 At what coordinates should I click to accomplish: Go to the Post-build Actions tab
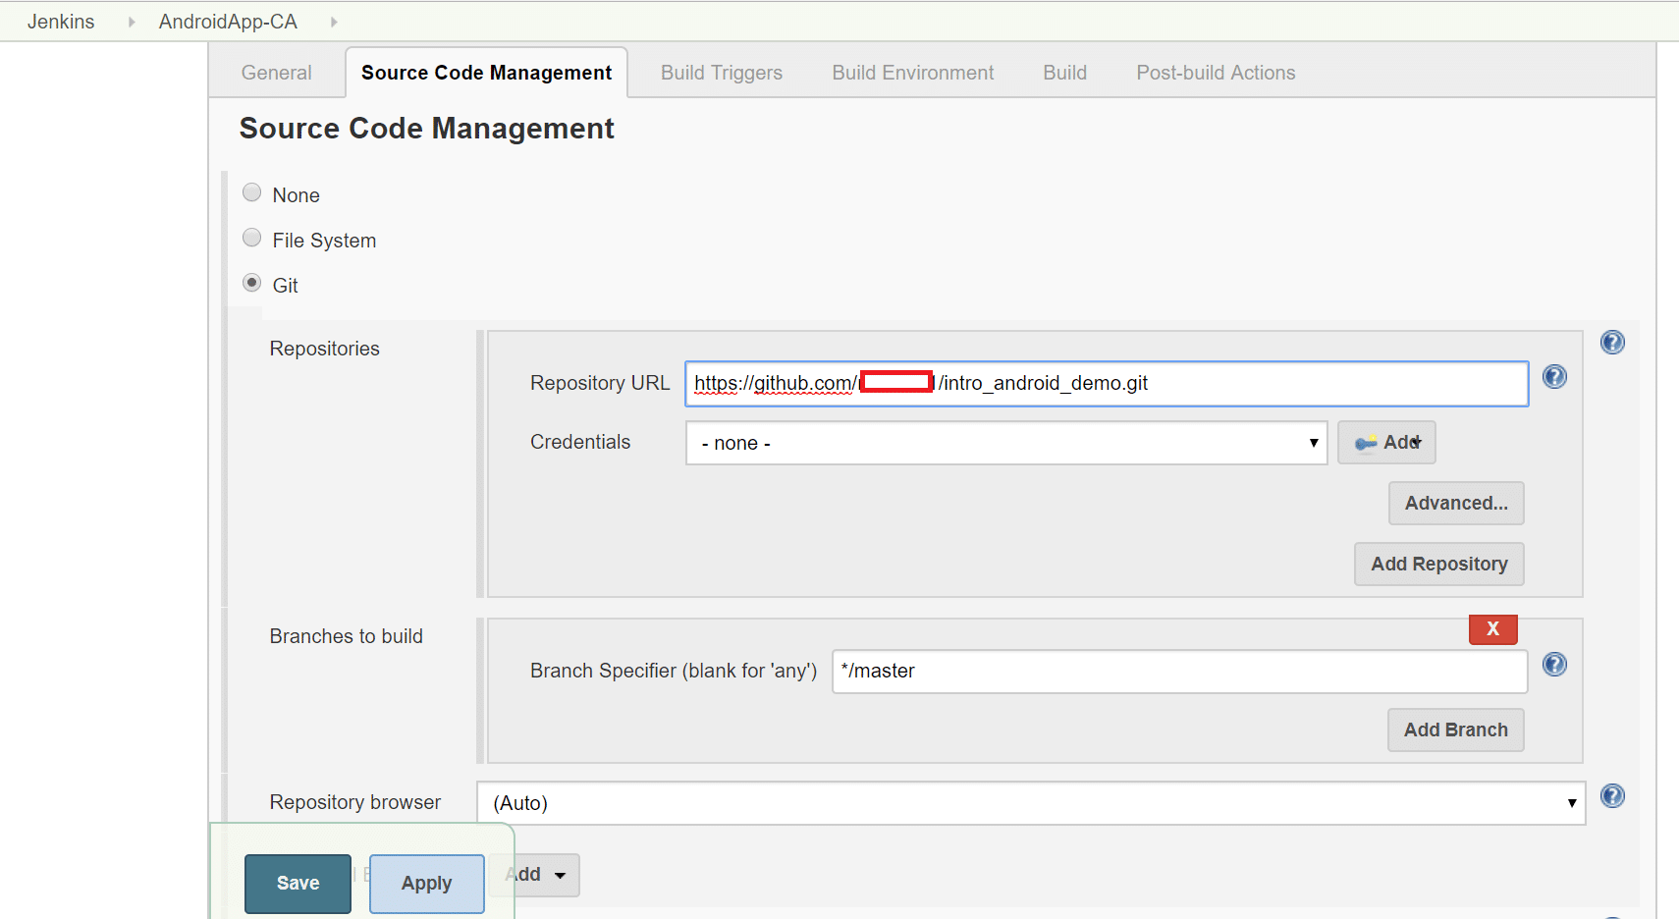1216,73
